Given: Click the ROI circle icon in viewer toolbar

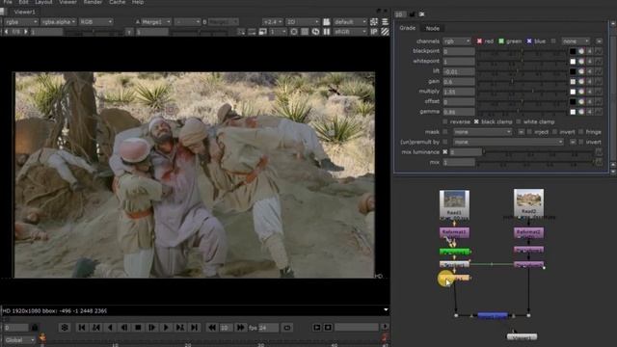Looking at the screenshot, I should [294, 32].
